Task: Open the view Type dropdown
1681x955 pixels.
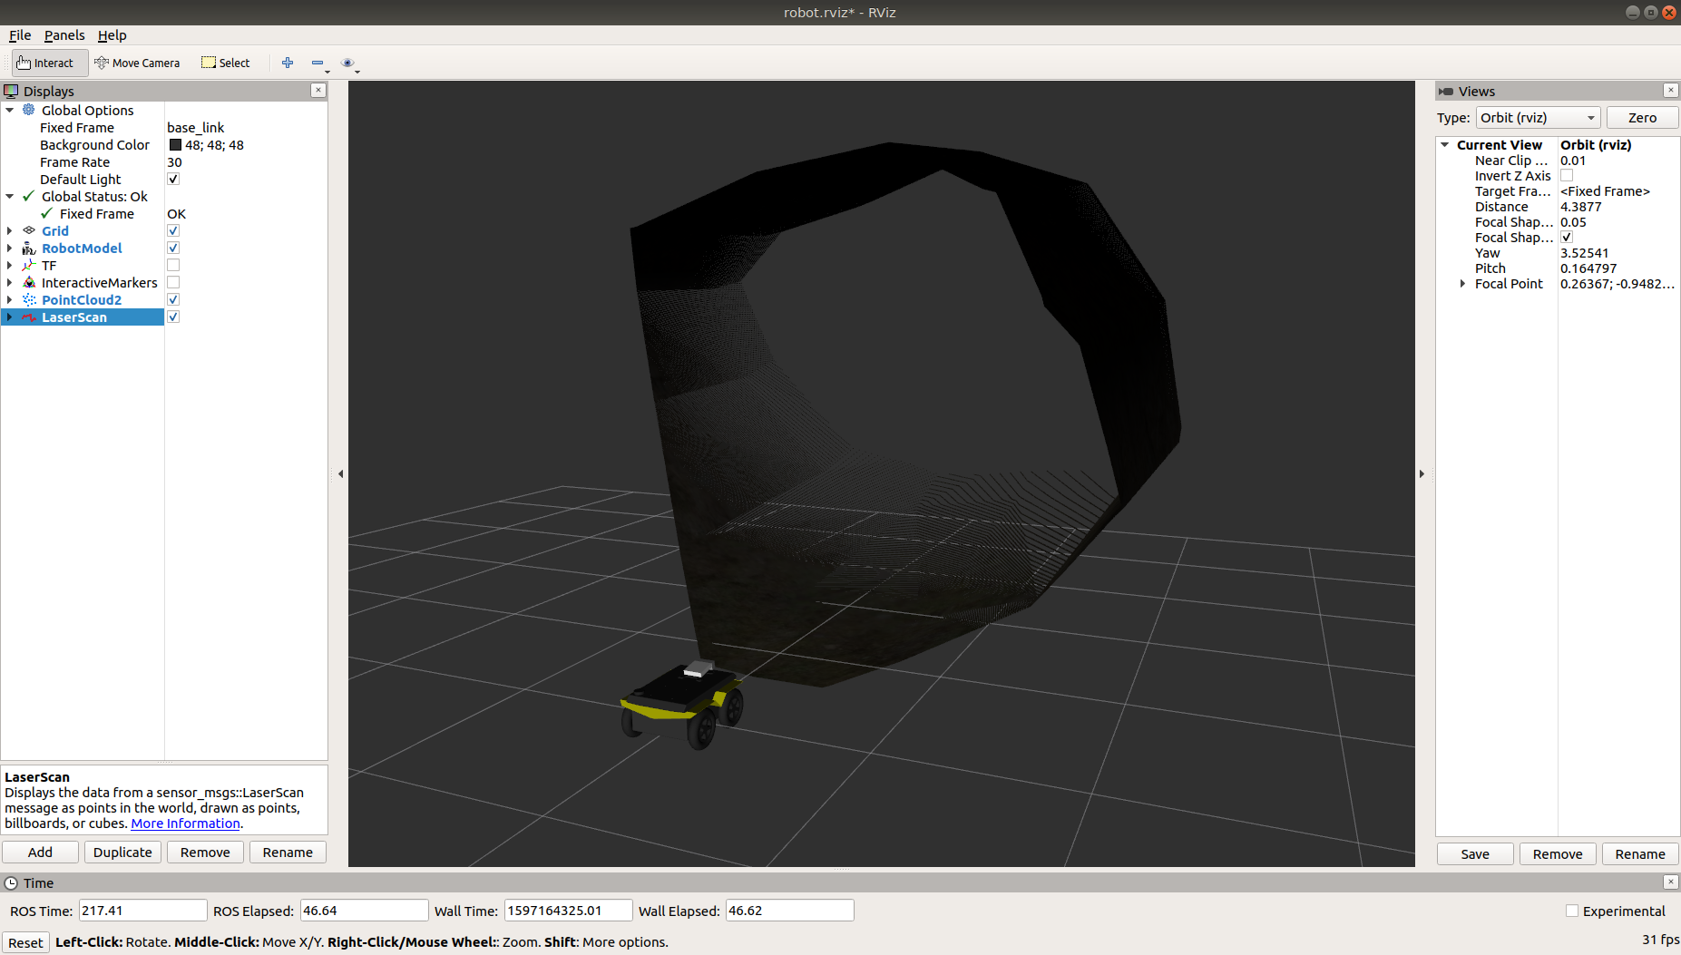Action: [1538, 118]
